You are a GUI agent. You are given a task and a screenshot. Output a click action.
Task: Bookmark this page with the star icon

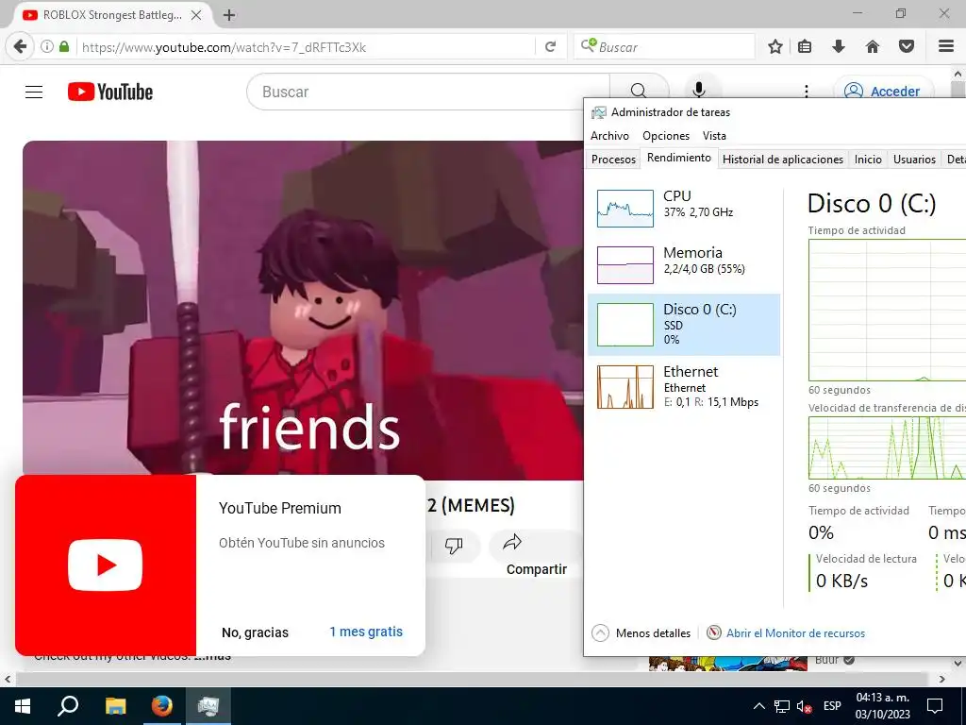pyautogui.click(x=775, y=47)
